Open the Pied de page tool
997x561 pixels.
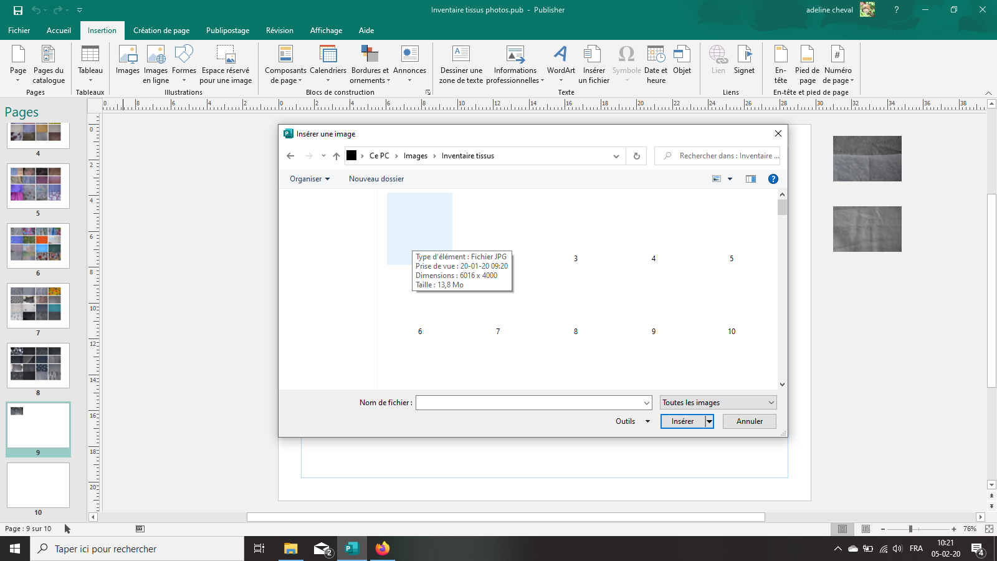[x=807, y=64]
